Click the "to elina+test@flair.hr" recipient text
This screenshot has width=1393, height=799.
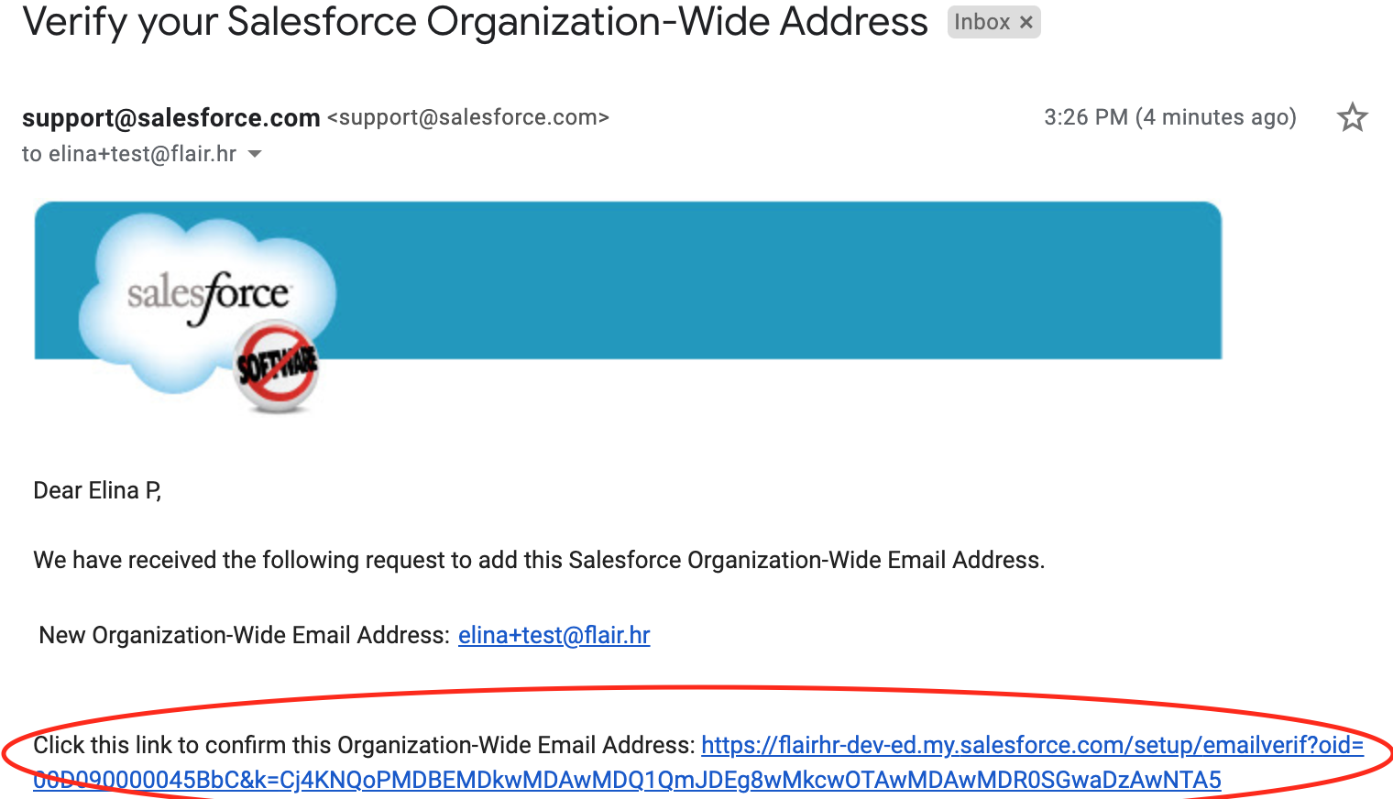tap(129, 154)
